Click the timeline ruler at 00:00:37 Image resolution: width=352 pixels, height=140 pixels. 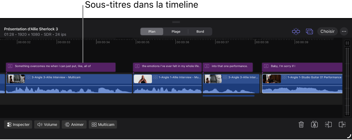[x=222, y=42]
